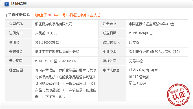The image size is (193, 109).
Task: Select business term 2013-02-06 至 2032-02-04
Action: [x=55, y=61]
